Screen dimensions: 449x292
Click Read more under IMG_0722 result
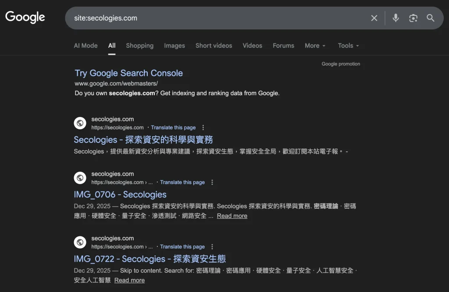pos(129,280)
